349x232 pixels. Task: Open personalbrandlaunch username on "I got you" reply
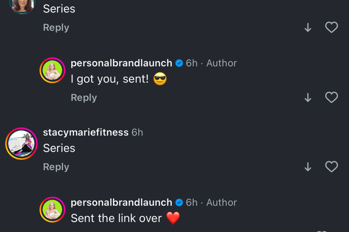click(121, 63)
